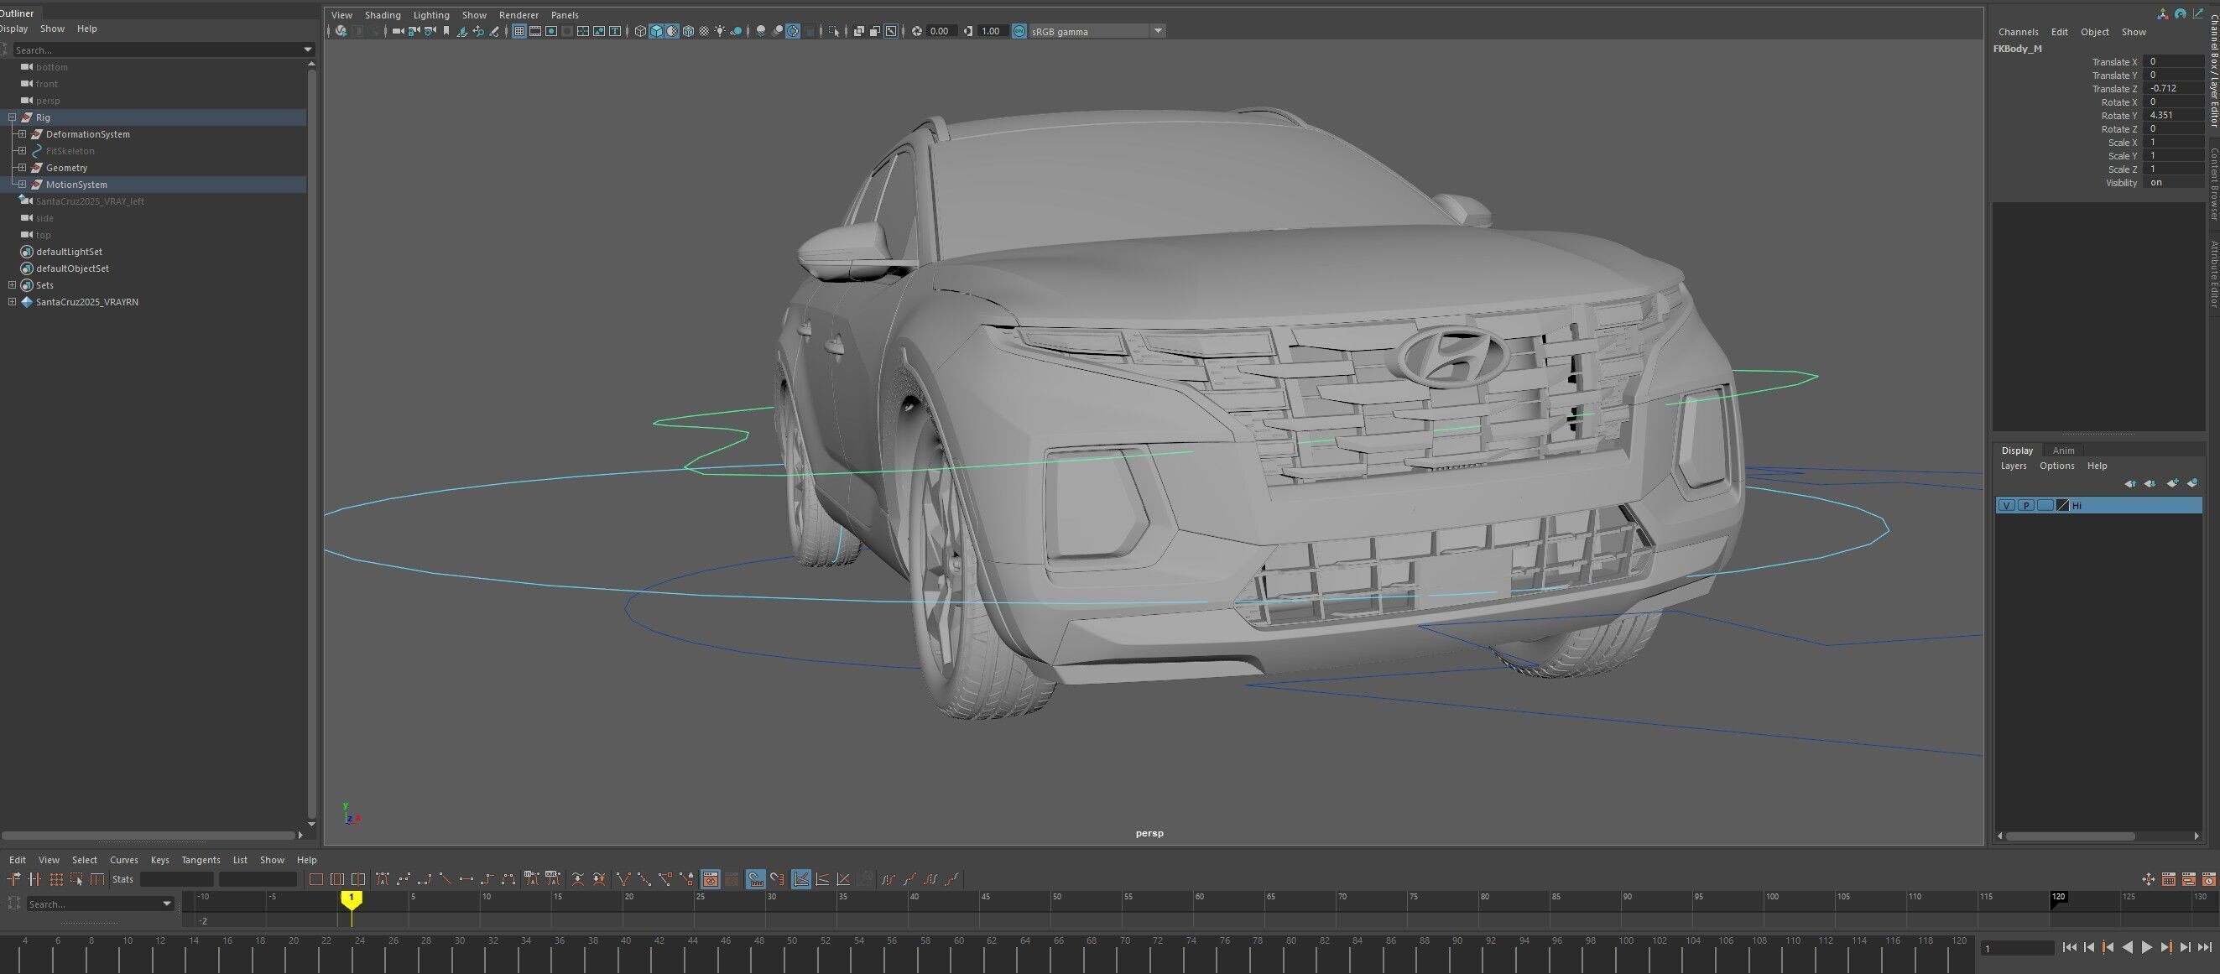The height and width of the screenshot is (974, 2220).
Task: Click the bookmark icon in viewport toolbar
Action: coord(446,31)
